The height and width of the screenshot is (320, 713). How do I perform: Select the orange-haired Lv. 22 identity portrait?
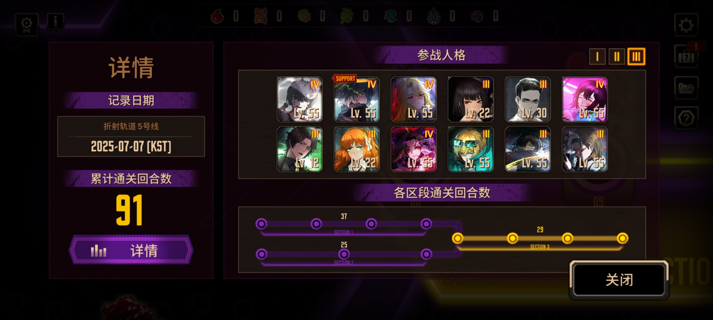[x=356, y=149]
